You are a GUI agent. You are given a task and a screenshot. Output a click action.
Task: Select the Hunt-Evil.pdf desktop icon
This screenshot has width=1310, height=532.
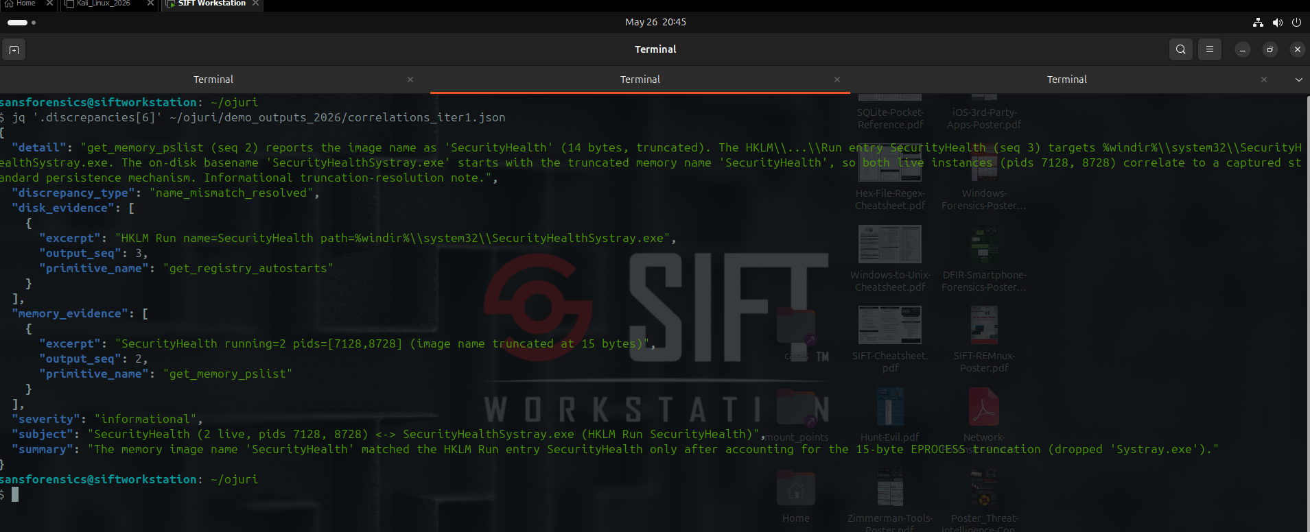pyautogui.click(x=890, y=415)
